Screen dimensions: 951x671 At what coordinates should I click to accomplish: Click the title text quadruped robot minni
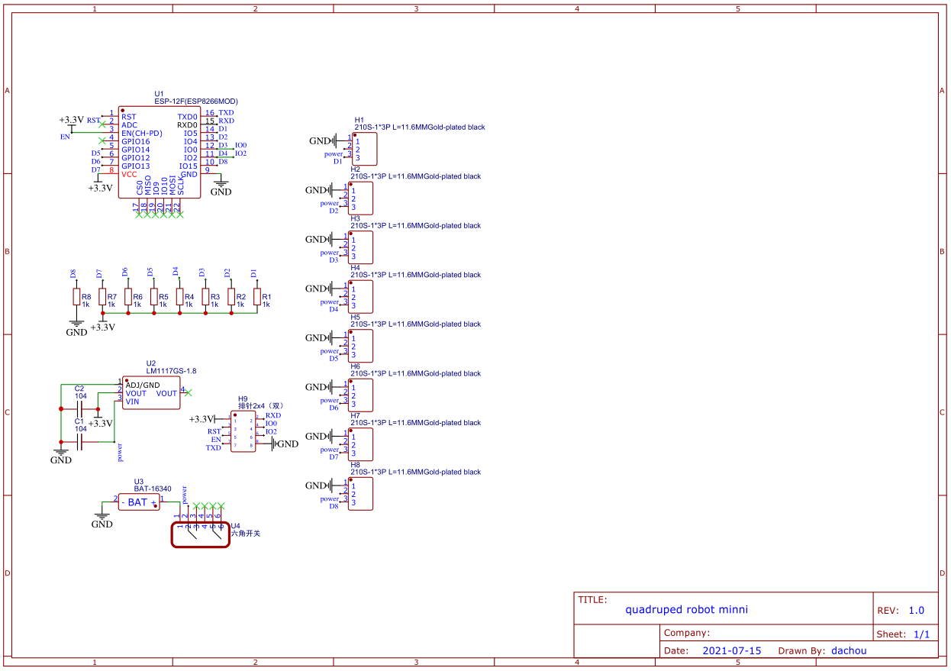pos(687,609)
